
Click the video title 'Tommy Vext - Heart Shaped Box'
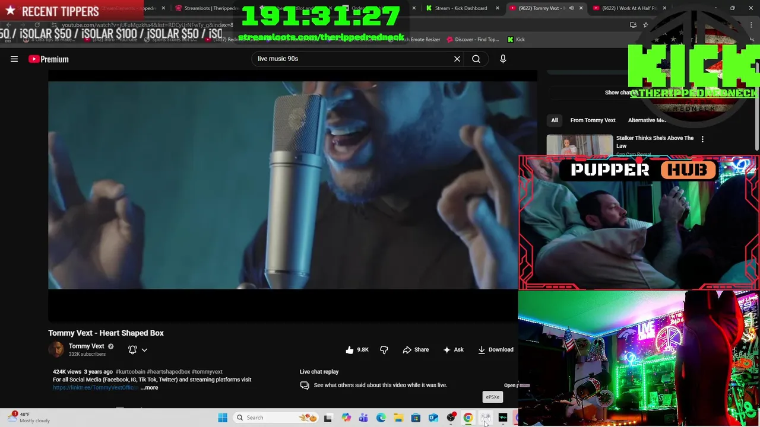coord(106,333)
